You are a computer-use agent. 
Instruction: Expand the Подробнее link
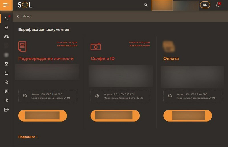[28, 137]
